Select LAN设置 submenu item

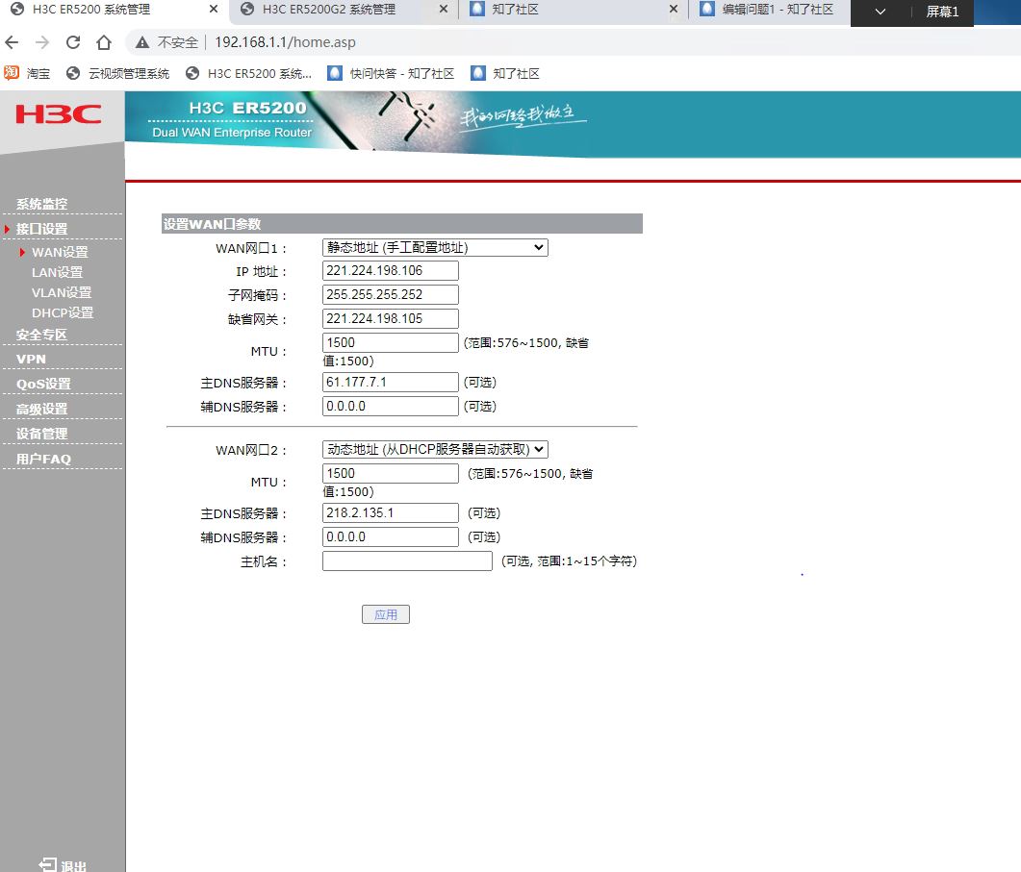tap(58, 273)
